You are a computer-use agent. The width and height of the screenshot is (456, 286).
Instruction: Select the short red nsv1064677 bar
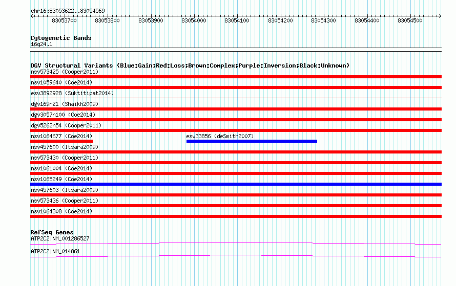point(61,141)
